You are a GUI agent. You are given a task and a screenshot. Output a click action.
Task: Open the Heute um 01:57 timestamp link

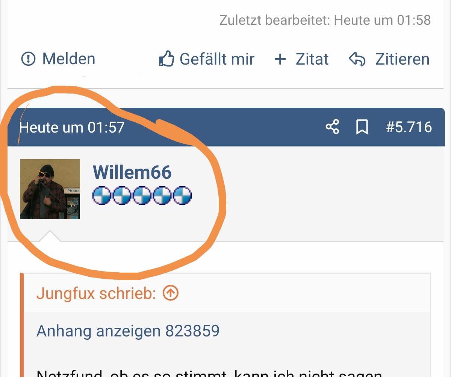[x=72, y=128]
